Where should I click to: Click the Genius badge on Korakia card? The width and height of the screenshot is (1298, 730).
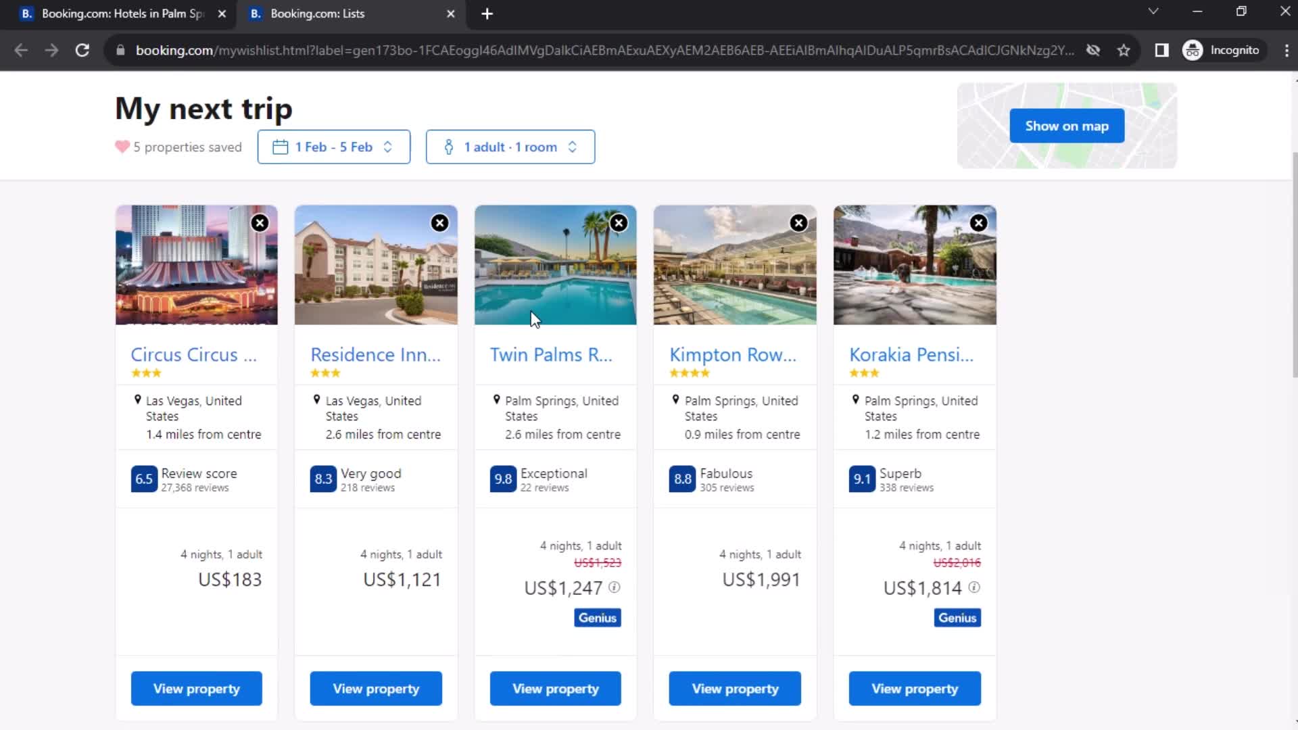(x=957, y=618)
